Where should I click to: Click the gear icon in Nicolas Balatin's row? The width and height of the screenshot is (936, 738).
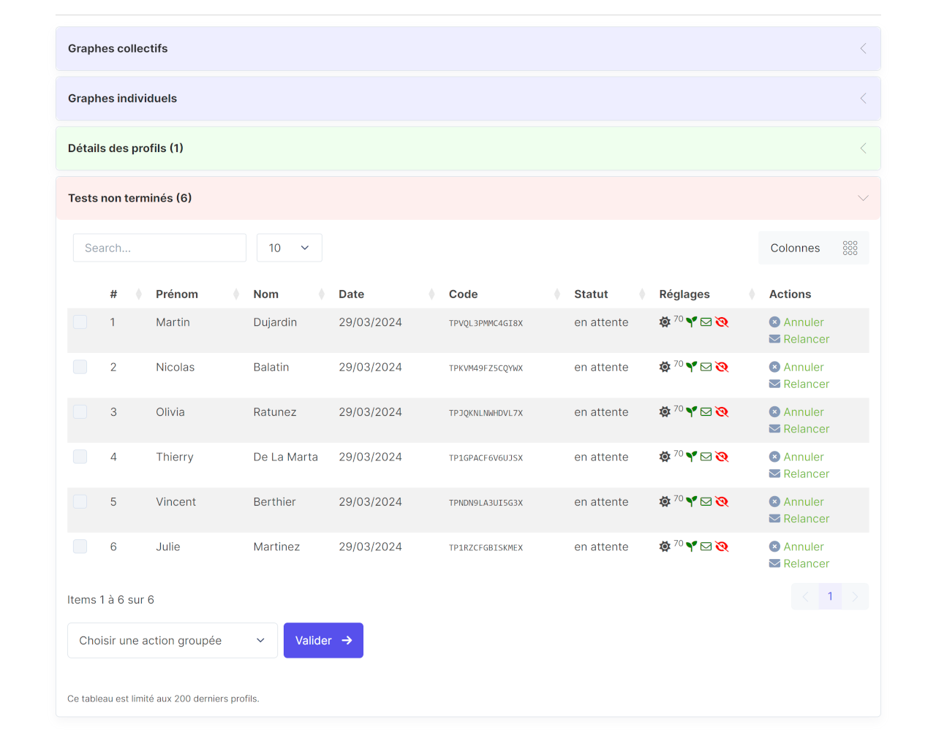(665, 368)
